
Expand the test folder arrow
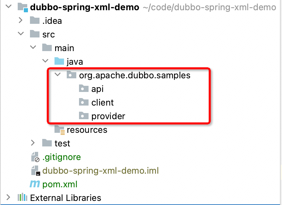coord(33,143)
